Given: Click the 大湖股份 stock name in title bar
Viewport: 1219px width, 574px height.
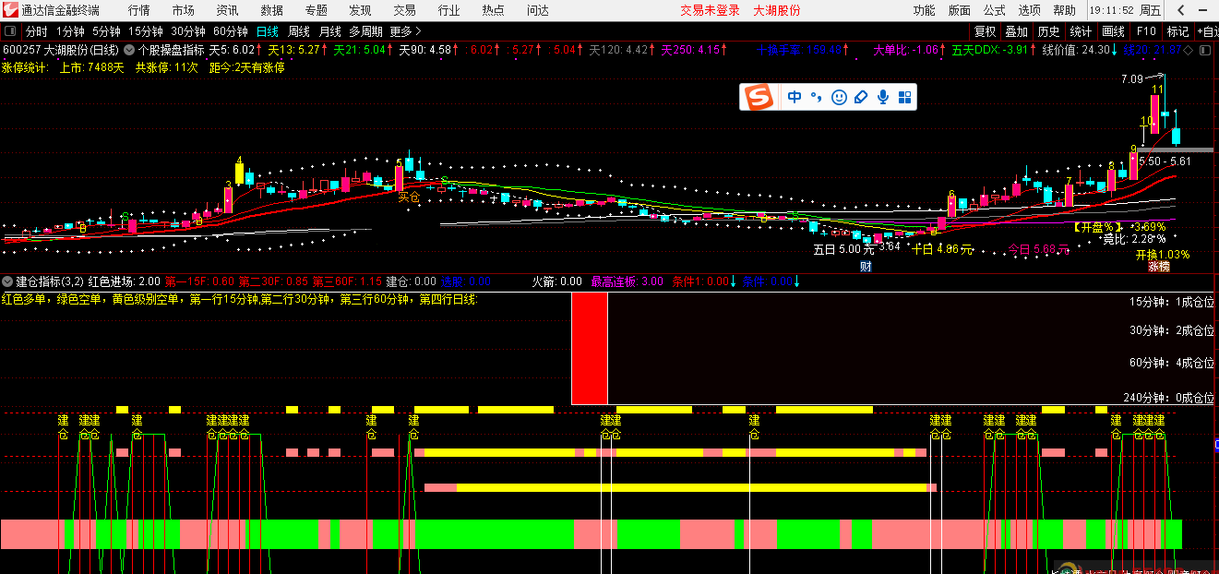Looking at the screenshot, I should [x=777, y=10].
